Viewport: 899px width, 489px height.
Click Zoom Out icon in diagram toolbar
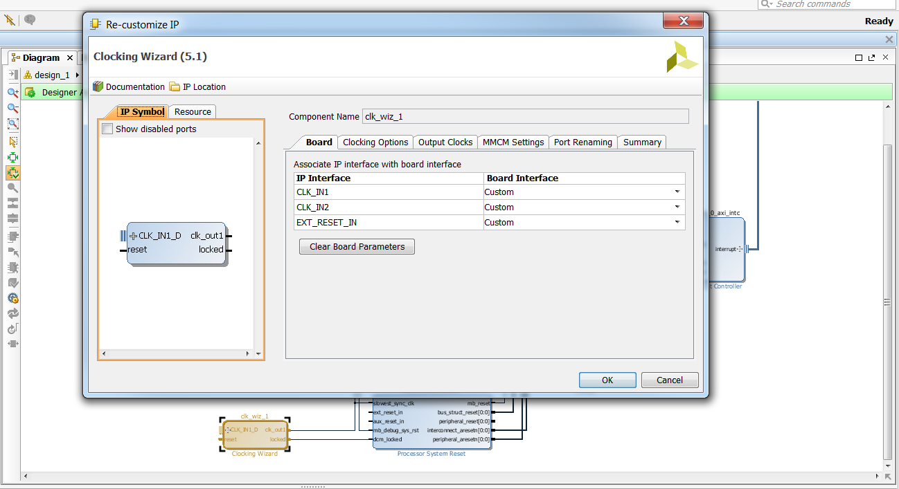[x=12, y=108]
